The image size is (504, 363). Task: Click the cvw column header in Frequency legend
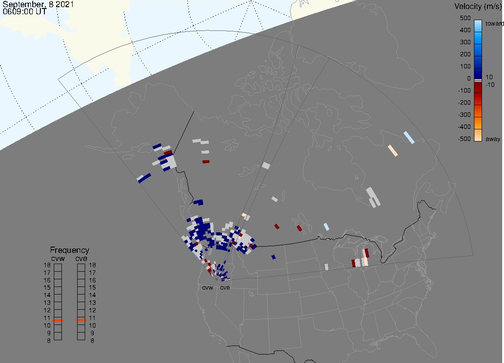coord(58,258)
